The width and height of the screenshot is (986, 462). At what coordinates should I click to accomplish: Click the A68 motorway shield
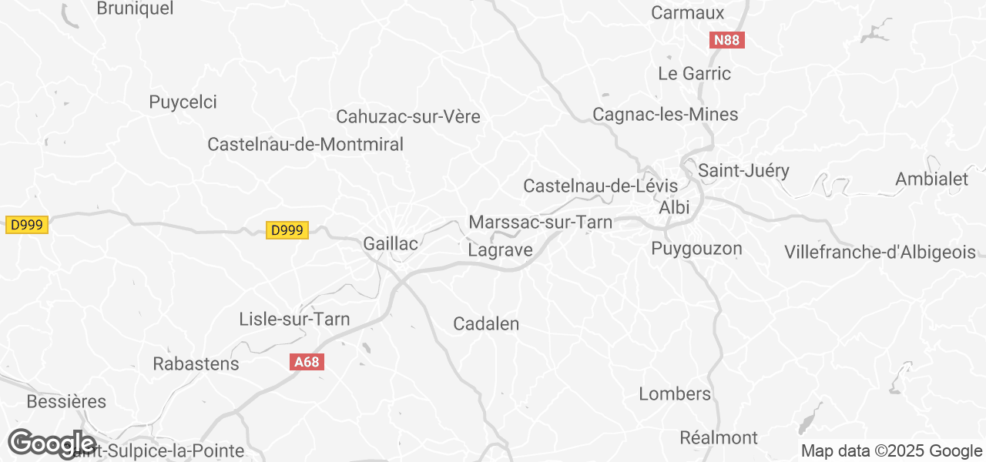307,362
